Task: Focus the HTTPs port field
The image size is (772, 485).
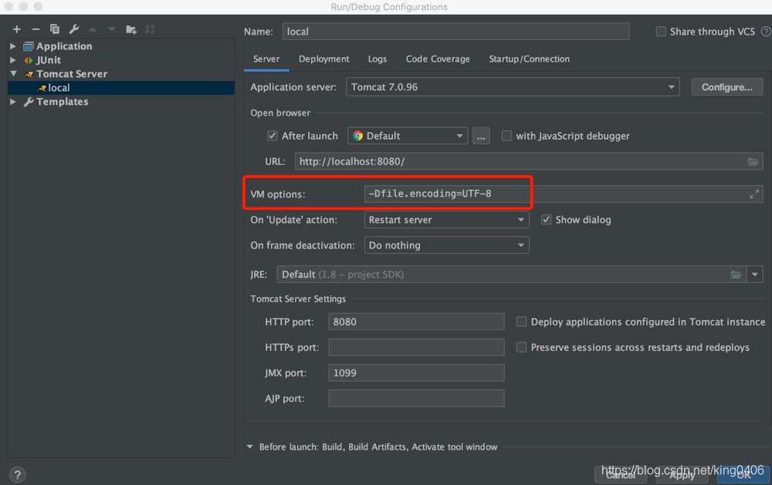Action: tap(417, 347)
